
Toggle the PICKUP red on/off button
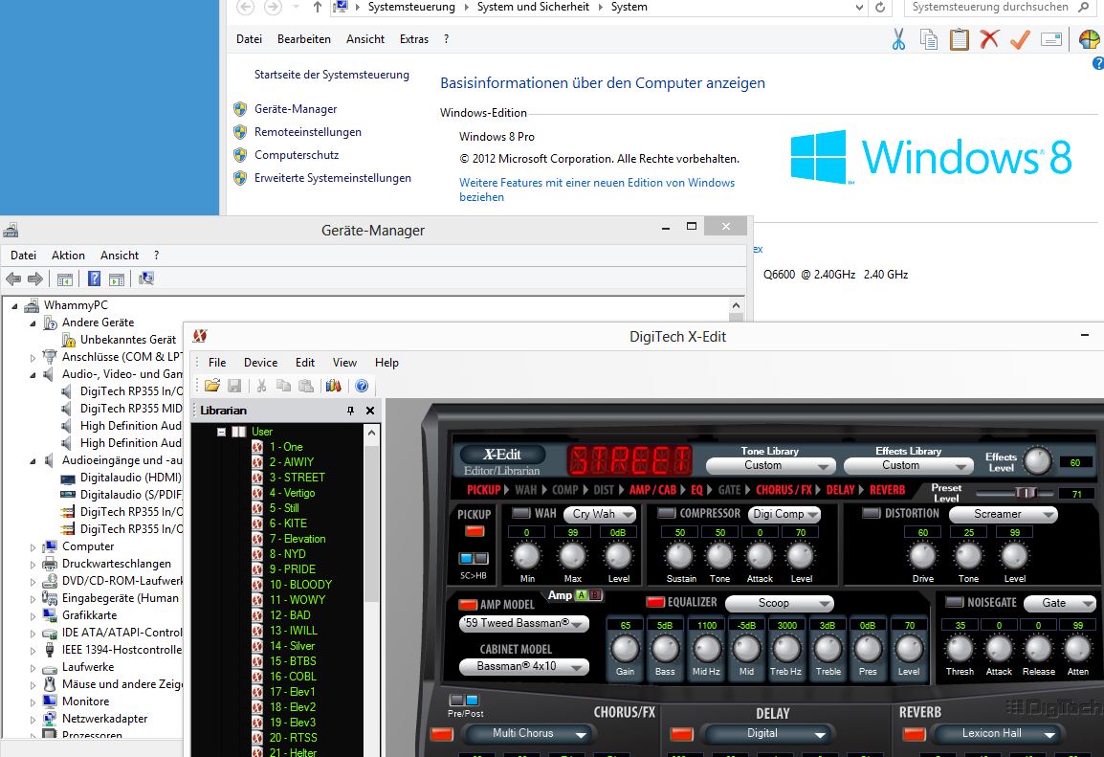tap(475, 532)
